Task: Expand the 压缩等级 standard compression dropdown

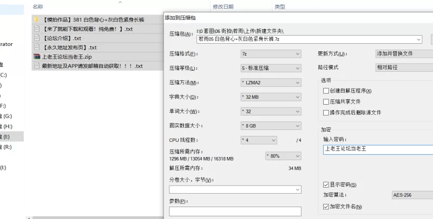Action: pos(270,69)
